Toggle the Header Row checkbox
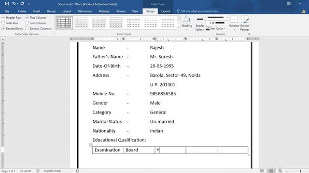Viewport: 309px width, 173px height. [3, 17]
